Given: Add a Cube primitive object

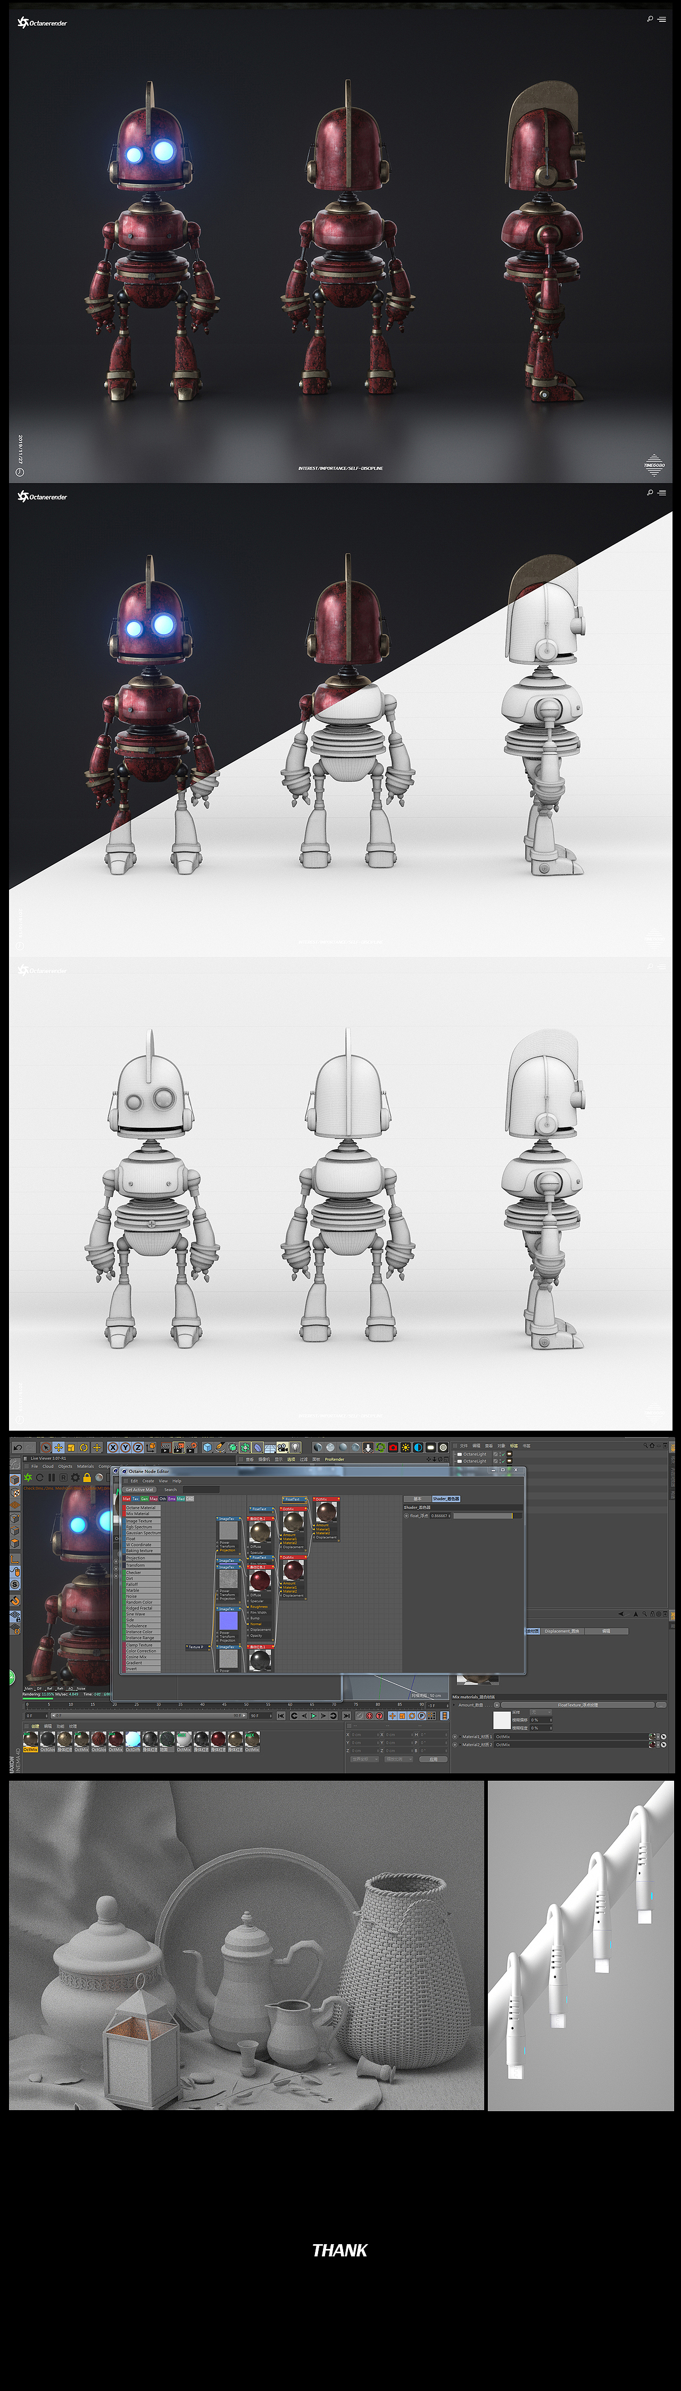Looking at the screenshot, I should (x=208, y=1447).
